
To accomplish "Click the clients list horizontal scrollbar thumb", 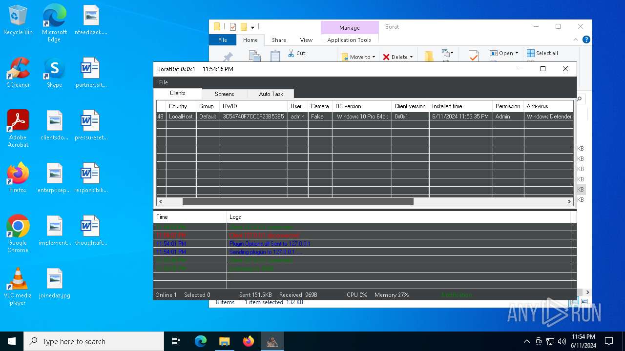I will (x=298, y=201).
